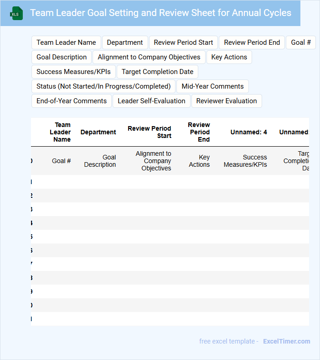Click the Review Period Start tag

(183, 42)
